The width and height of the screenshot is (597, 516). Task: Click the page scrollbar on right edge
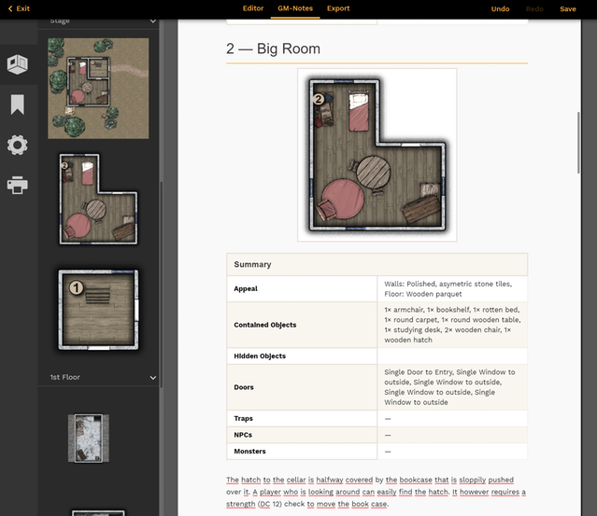pyautogui.click(x=578, y=143)
